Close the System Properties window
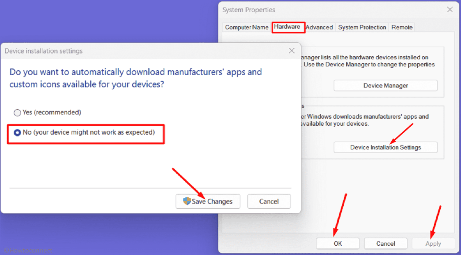This screenshot has height=255, width=461. click(x=450, y=10)
